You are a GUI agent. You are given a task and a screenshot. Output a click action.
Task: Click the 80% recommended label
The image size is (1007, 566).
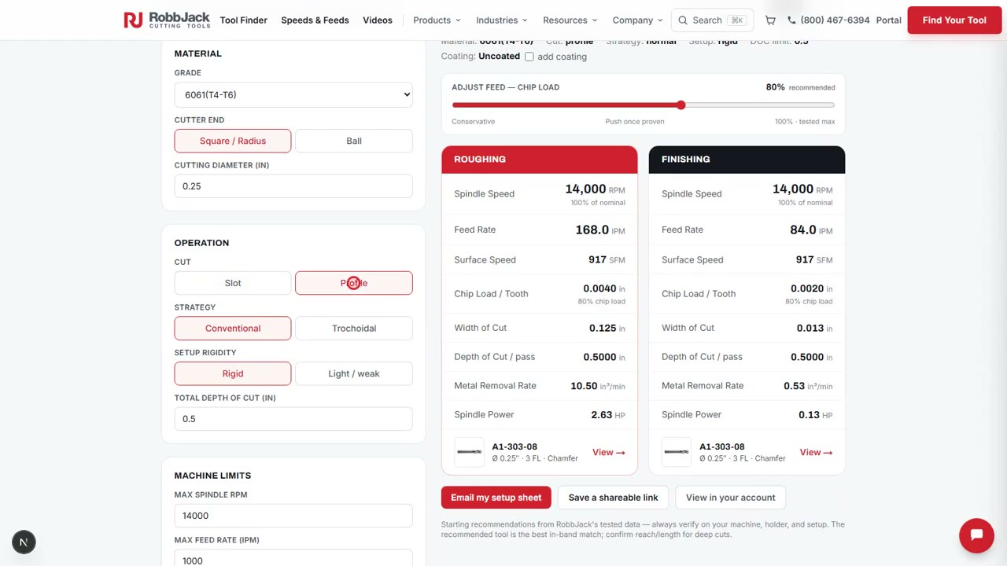coord(800,87)
